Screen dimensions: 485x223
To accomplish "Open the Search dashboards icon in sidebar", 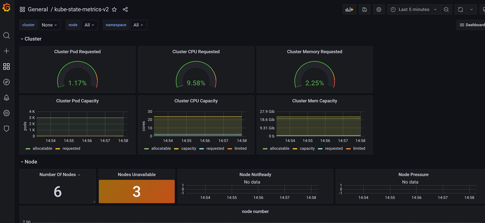I will click(x=6, y=36).
